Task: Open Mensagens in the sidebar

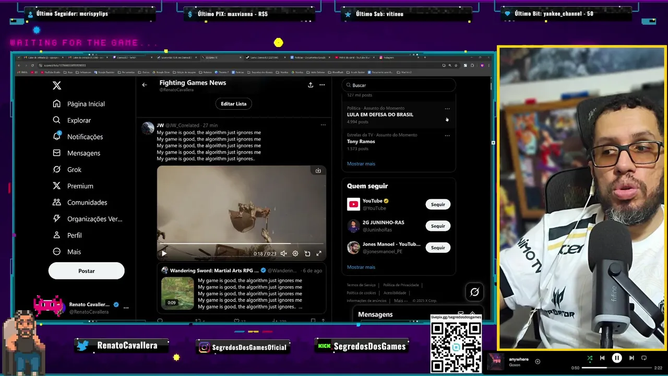Action: tap(76, 153)
